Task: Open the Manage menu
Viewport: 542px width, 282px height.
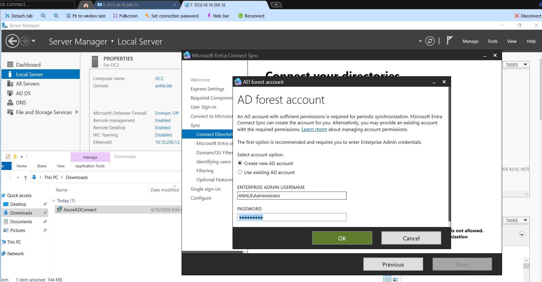Action: pyautogui.click(x=470, y=41)
